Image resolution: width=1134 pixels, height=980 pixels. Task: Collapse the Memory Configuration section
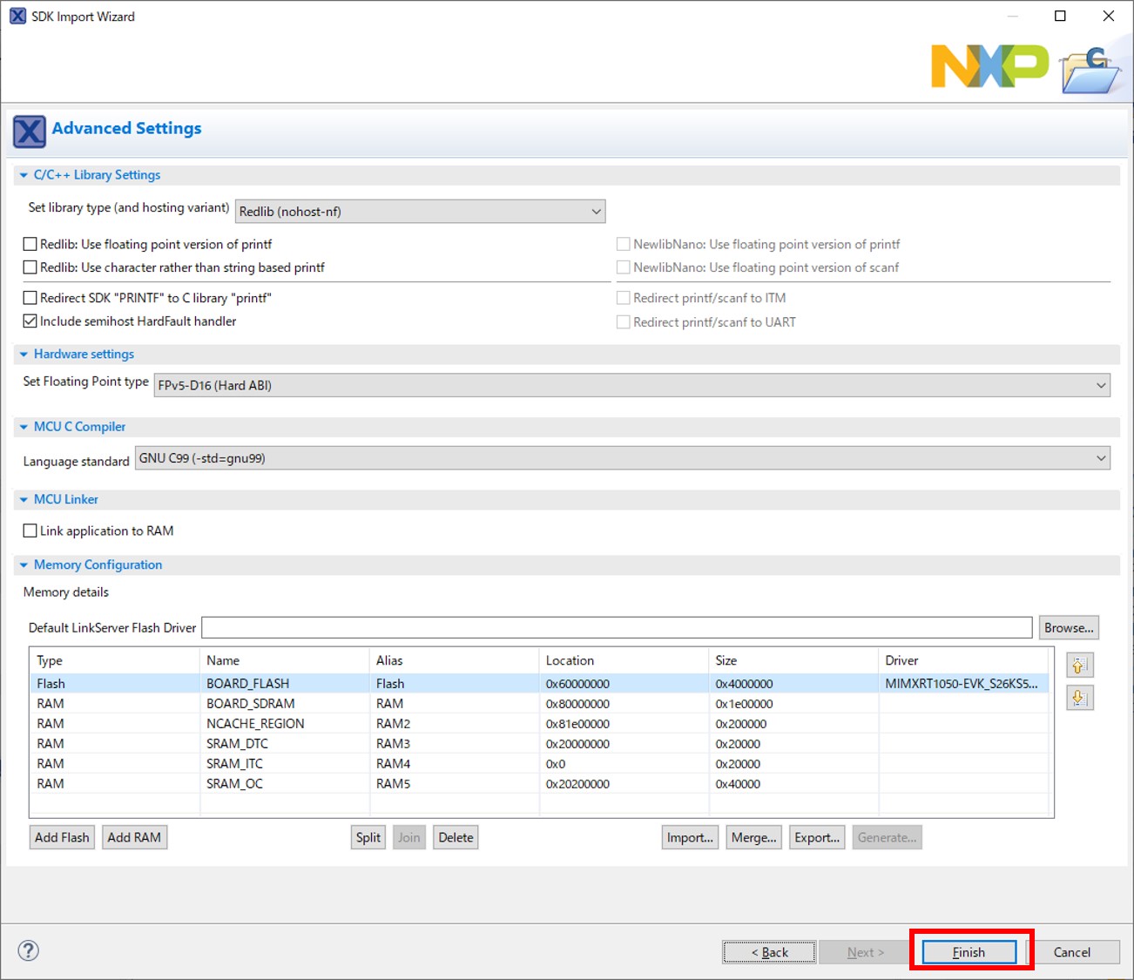click(24, 565)
